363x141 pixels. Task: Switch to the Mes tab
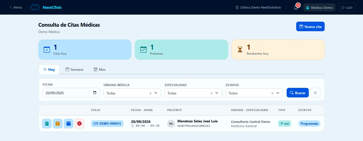[x=100, y=69]
